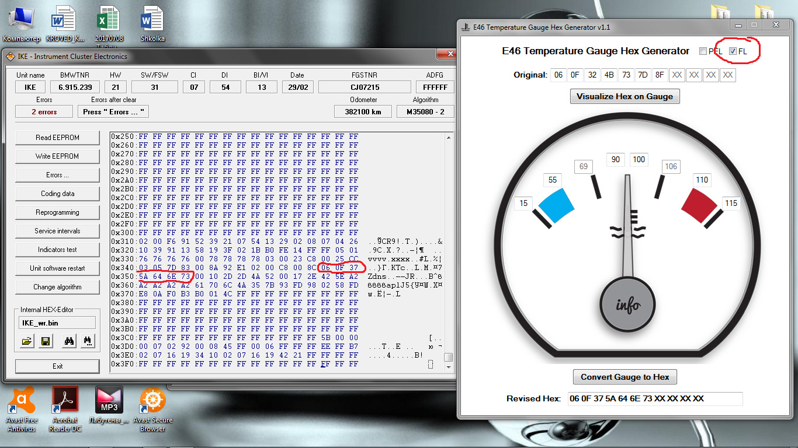Image resolution: width=798 pixels, height=448 pixels.
Task: Open Service intervals
Action: pyautogui.click(x=57, y=231)
